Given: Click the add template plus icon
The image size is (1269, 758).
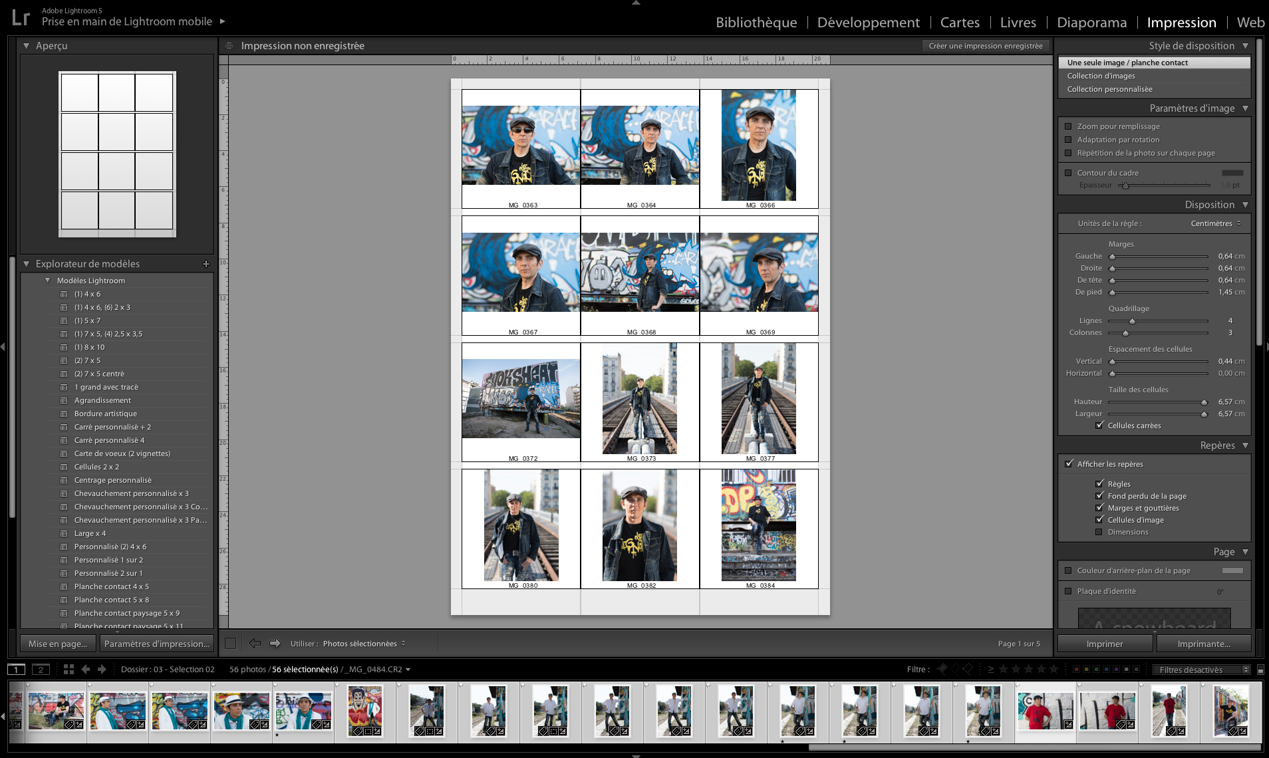Looking at the screenshot, I should 206,264.
